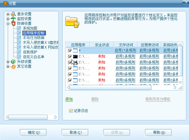The image size is (189, 140).
Task: Click the 升级设置 globe icon
Action: tap(13, 62)
